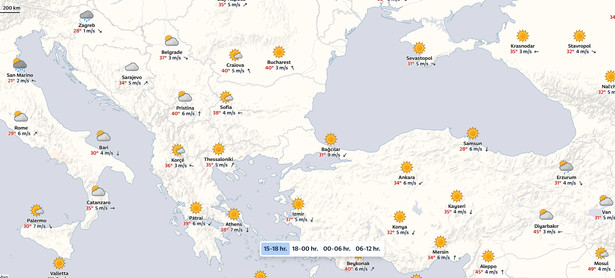Click the cloudy icon above Diyarbakır

(546, 215)
